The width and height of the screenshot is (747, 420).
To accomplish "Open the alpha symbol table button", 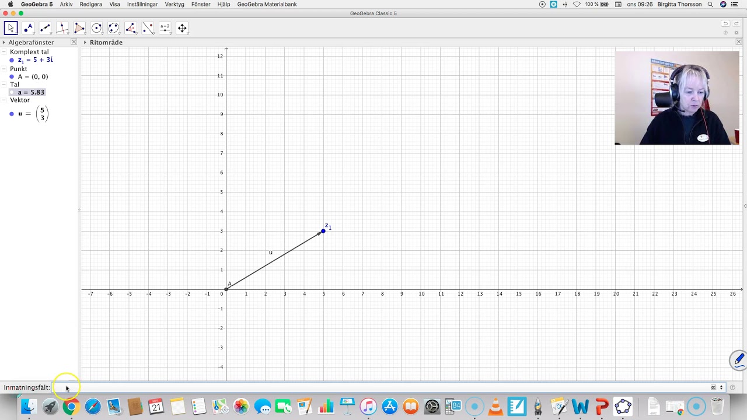I will (713, 387).
